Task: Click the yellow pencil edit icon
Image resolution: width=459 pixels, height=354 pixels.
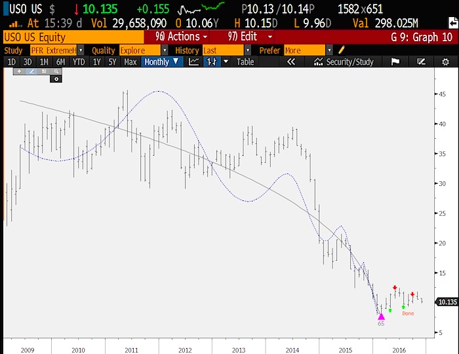Action: click(342, 50)
